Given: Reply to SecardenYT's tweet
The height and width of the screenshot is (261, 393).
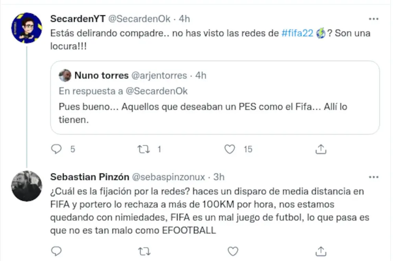Looking at the screenshot, I should point(57,149).
